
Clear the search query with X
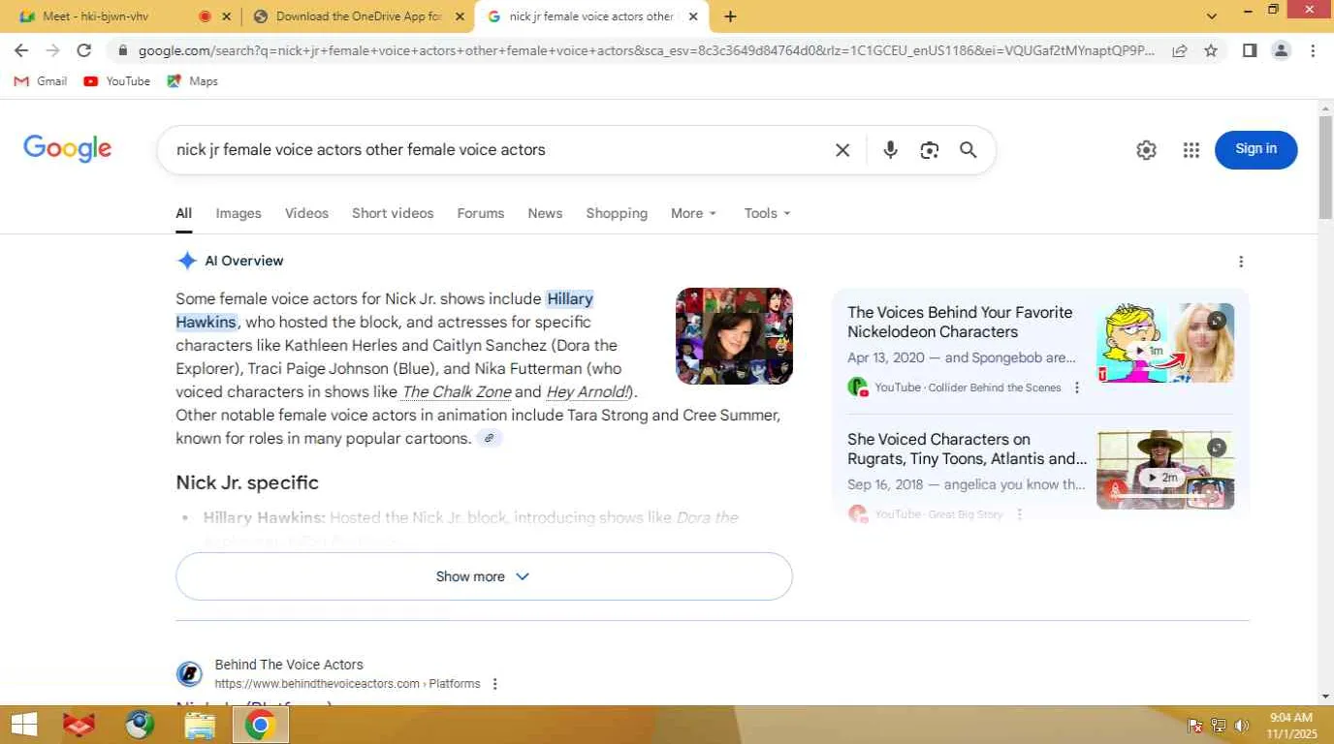(x=842, y=150)
